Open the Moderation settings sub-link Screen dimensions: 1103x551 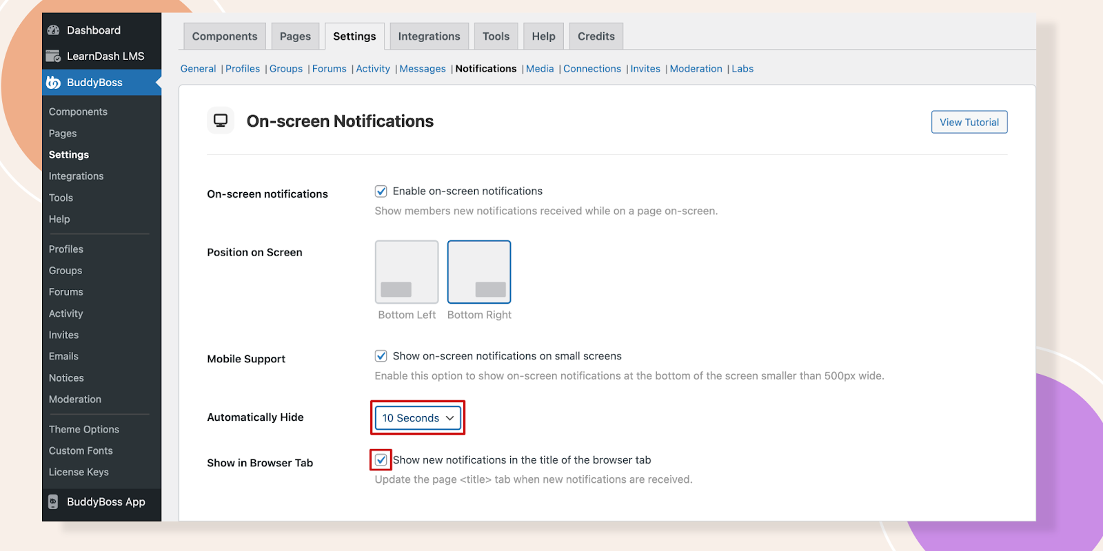click(696, 69)
